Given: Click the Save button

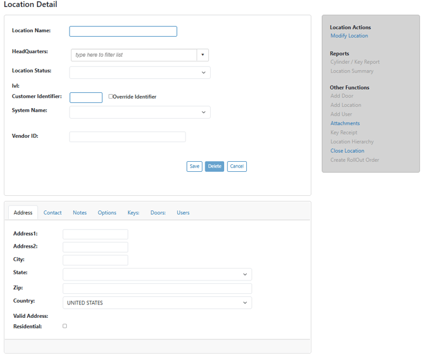Looking at the screenshot, I should click(194, 166).
